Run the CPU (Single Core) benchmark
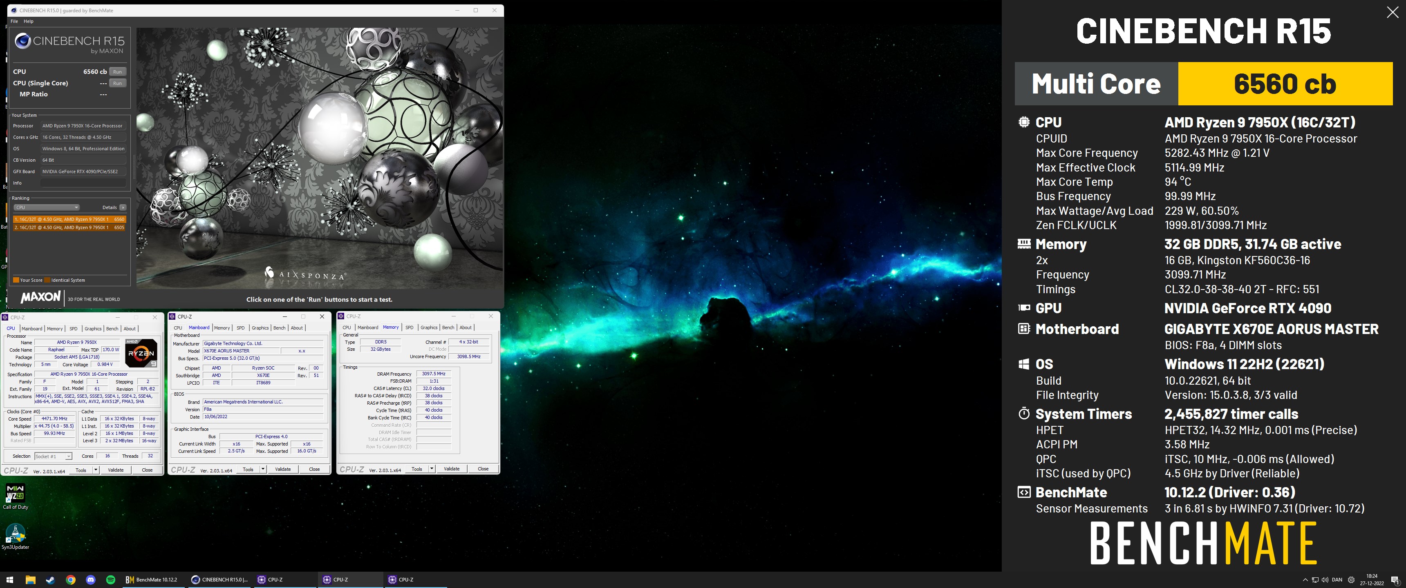1406x588 pixels. 117,83
